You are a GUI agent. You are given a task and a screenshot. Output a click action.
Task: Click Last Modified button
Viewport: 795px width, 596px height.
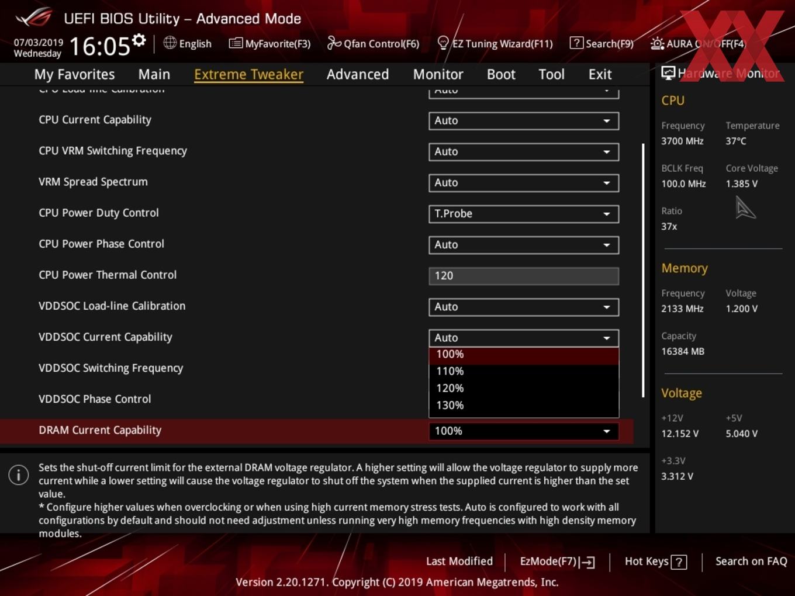click(x=459, y=562)
